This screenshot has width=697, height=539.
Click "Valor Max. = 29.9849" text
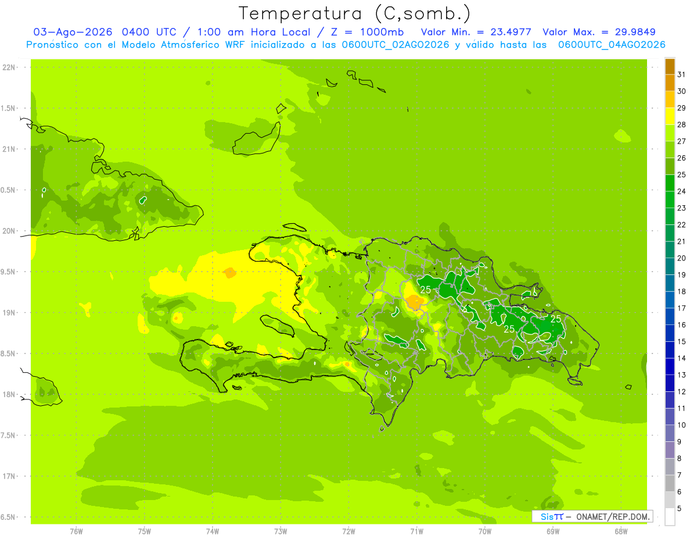click(599, 32)
